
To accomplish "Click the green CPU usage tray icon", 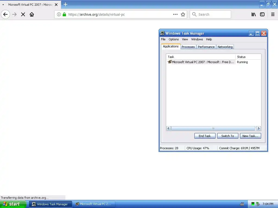I will click(x=253, y=204).
